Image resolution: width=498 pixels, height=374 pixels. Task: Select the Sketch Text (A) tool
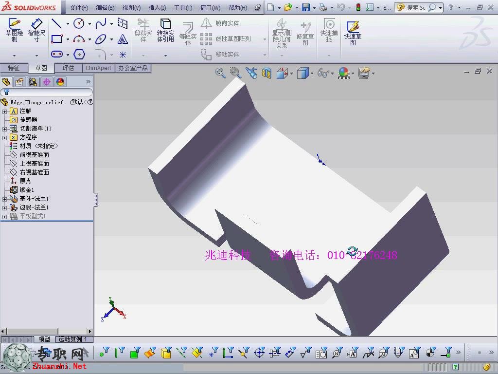pos(123,39)
